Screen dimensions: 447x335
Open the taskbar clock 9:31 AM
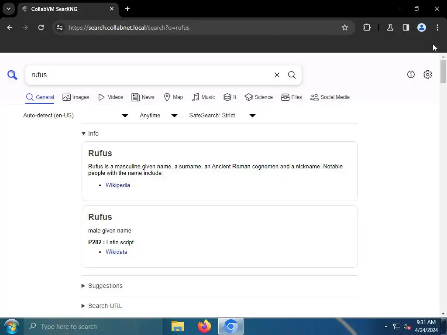click(426, 326)
